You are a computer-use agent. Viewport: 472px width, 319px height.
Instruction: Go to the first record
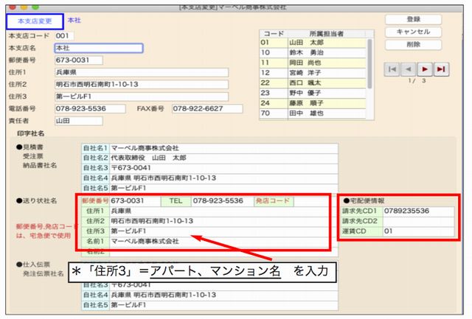click(392, 69)
